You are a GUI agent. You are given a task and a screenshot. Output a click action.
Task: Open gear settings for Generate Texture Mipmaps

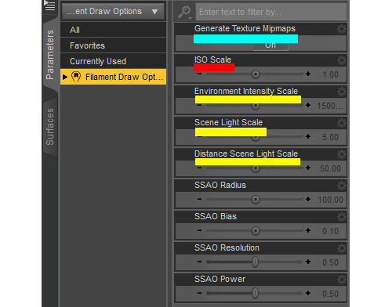point(341,29)
